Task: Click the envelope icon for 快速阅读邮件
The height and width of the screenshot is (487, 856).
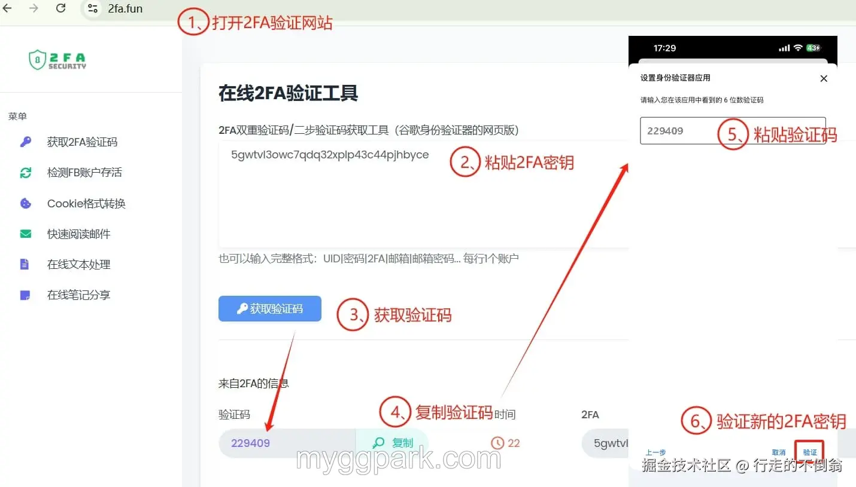Action: tap(25, 234)
